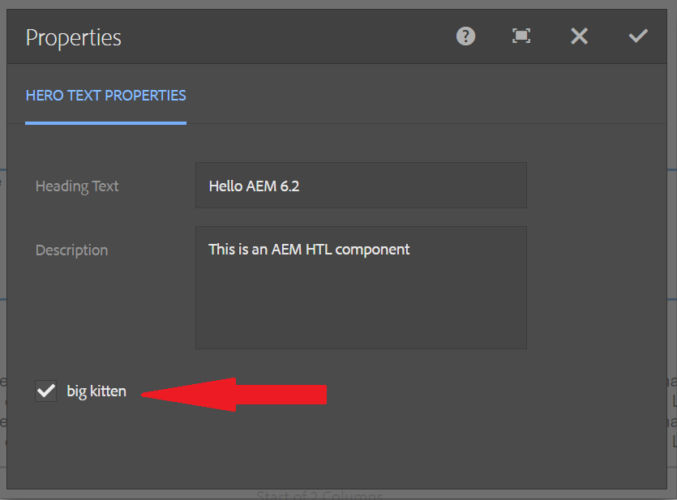This screenshot has height=500, width=677.
Task: Open the help icon in Properties dialog
Action: point(465,36)
